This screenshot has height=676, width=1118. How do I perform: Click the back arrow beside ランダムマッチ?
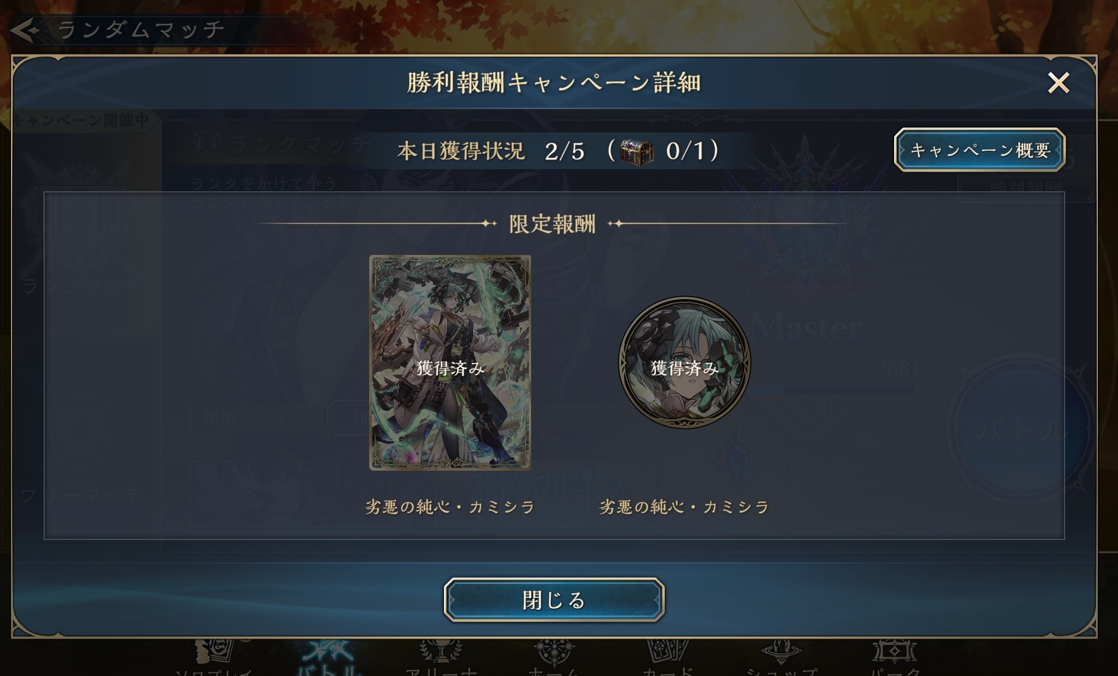[25, 30]
